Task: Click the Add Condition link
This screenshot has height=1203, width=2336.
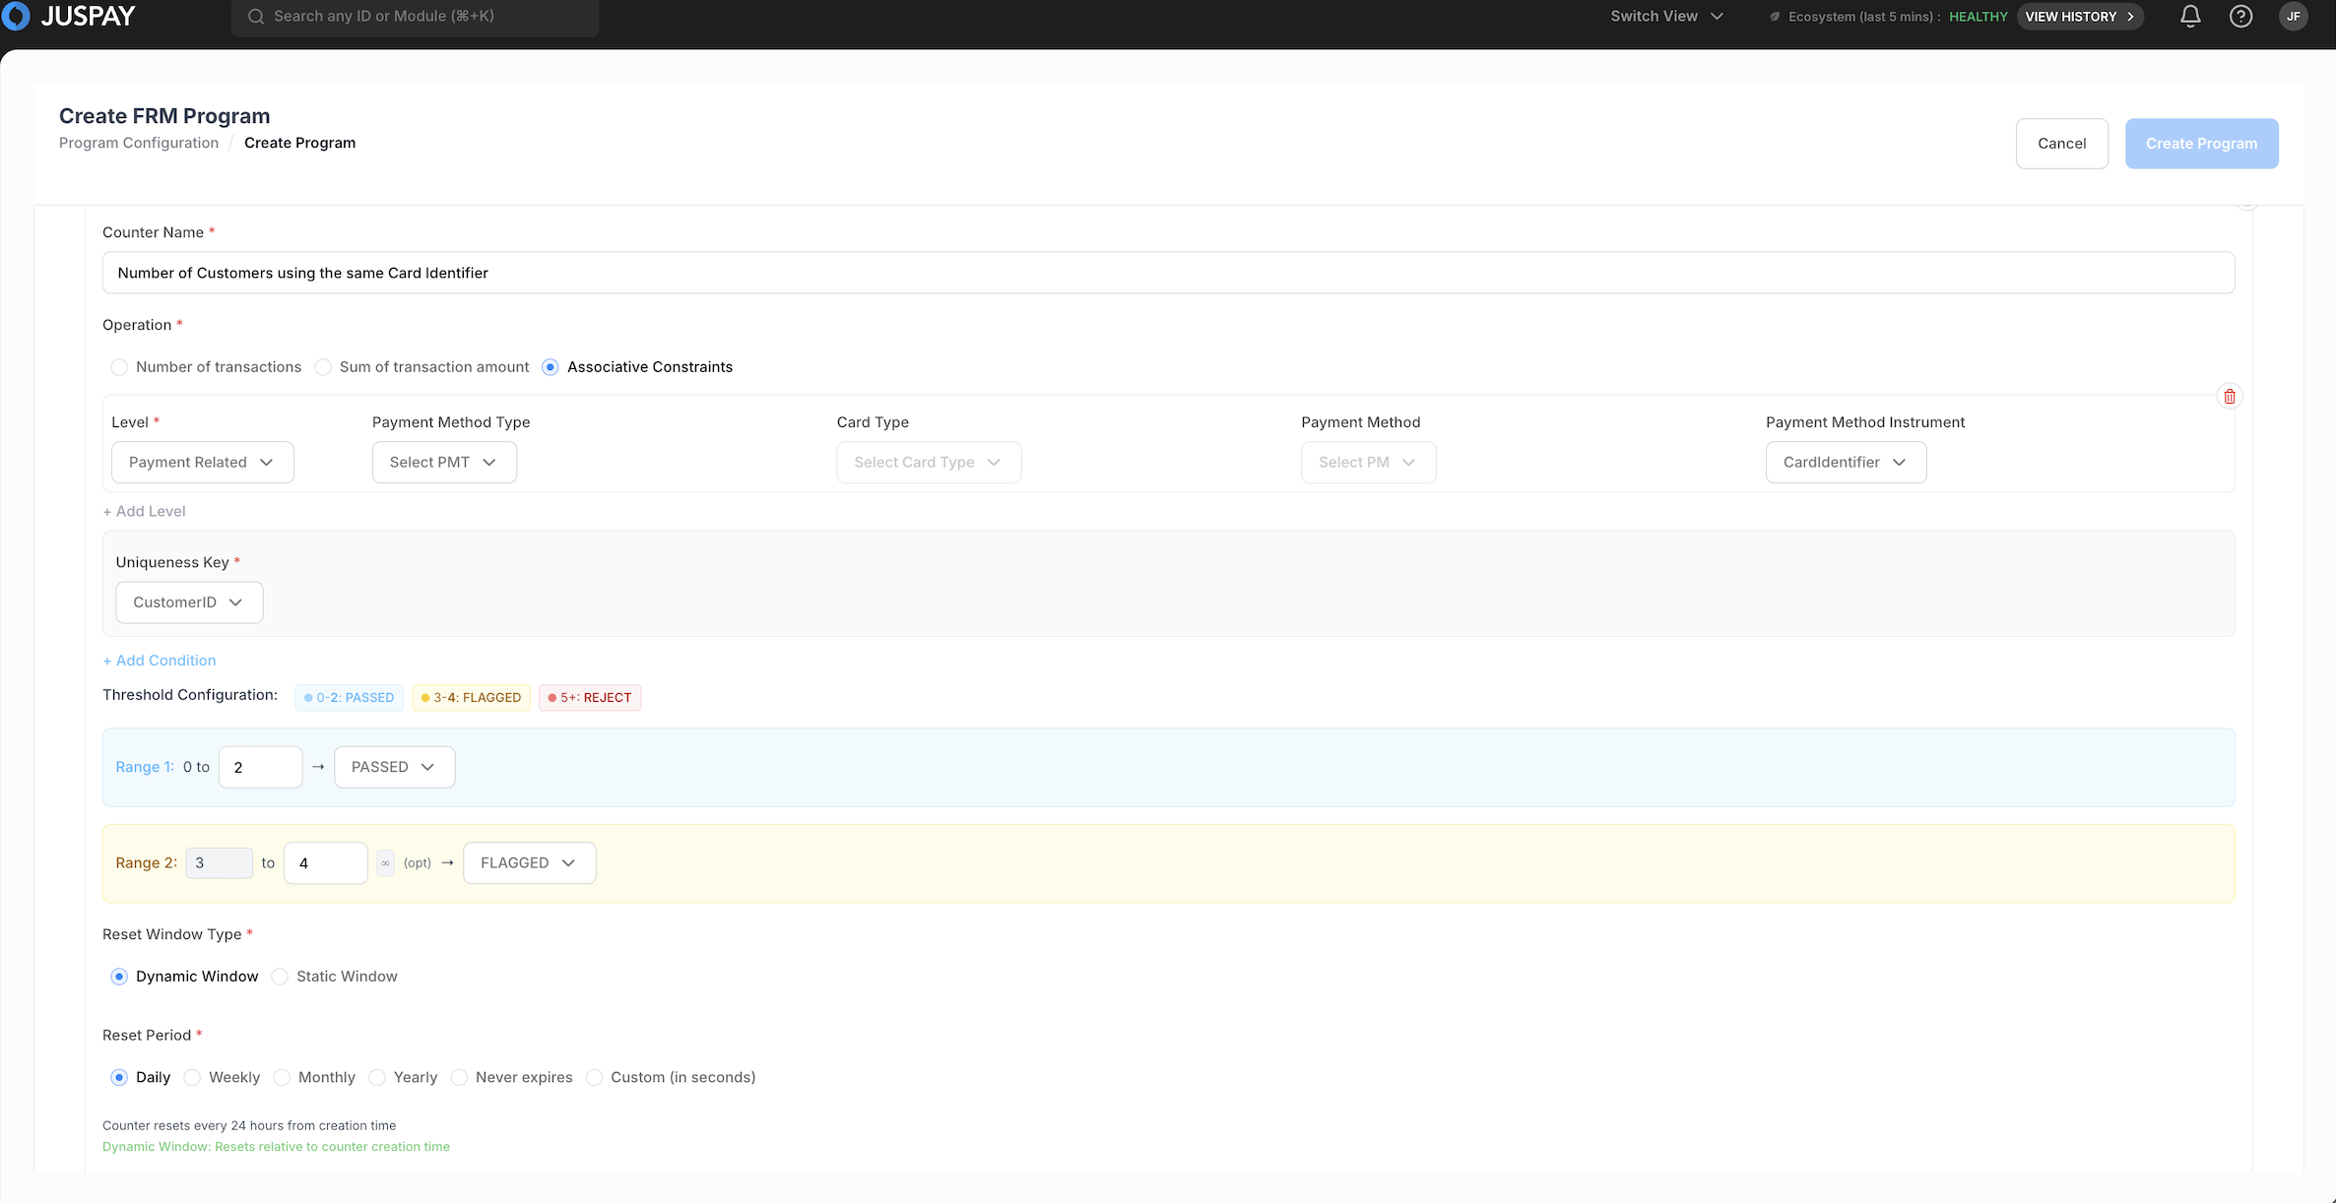Action: [x=160, y=661]
